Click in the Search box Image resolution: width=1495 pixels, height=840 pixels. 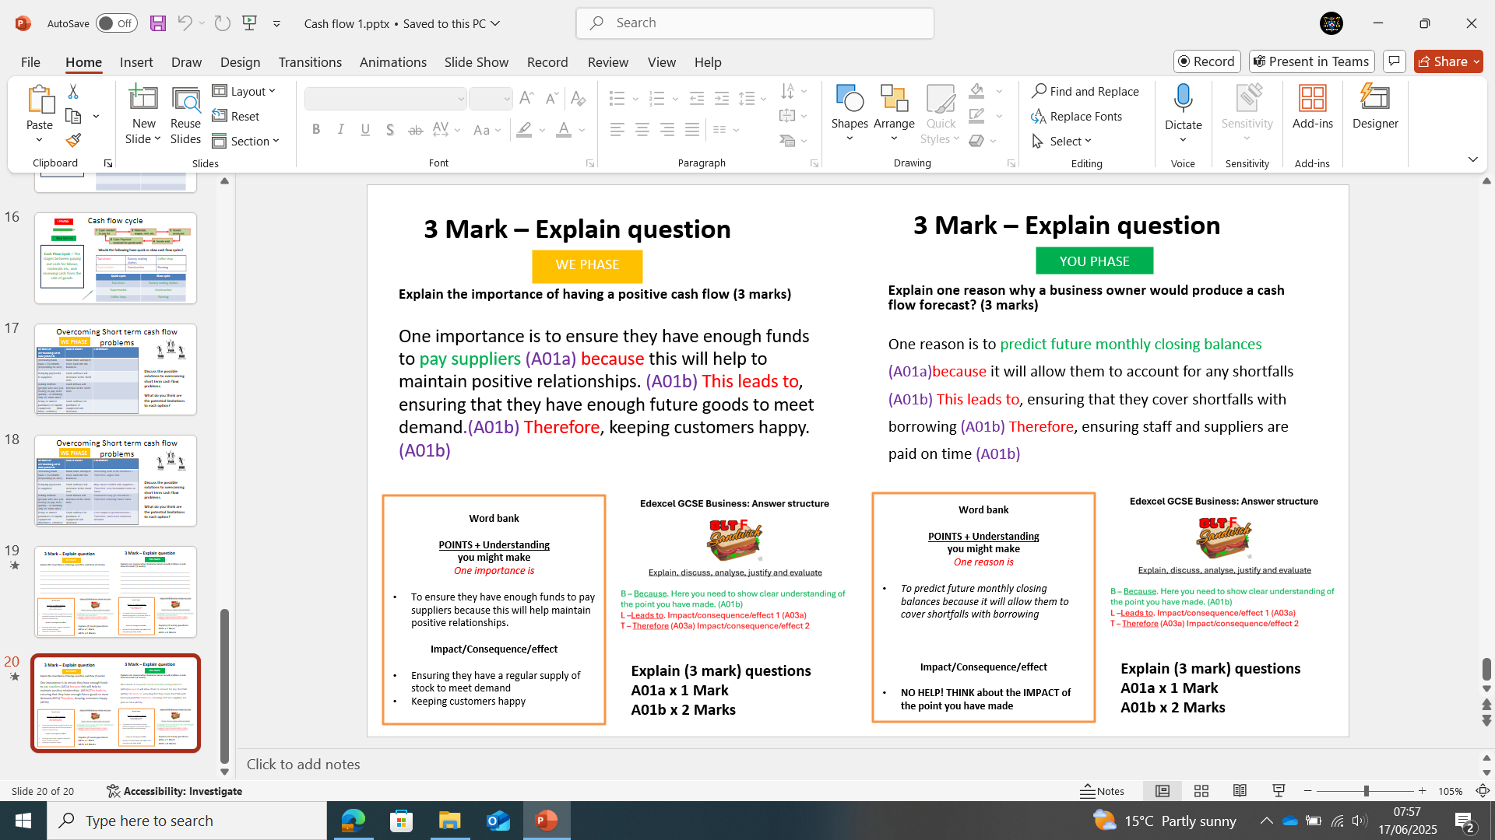755,23
